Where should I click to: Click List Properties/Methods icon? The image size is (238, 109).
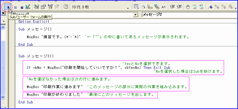click(x=136, y=7)
